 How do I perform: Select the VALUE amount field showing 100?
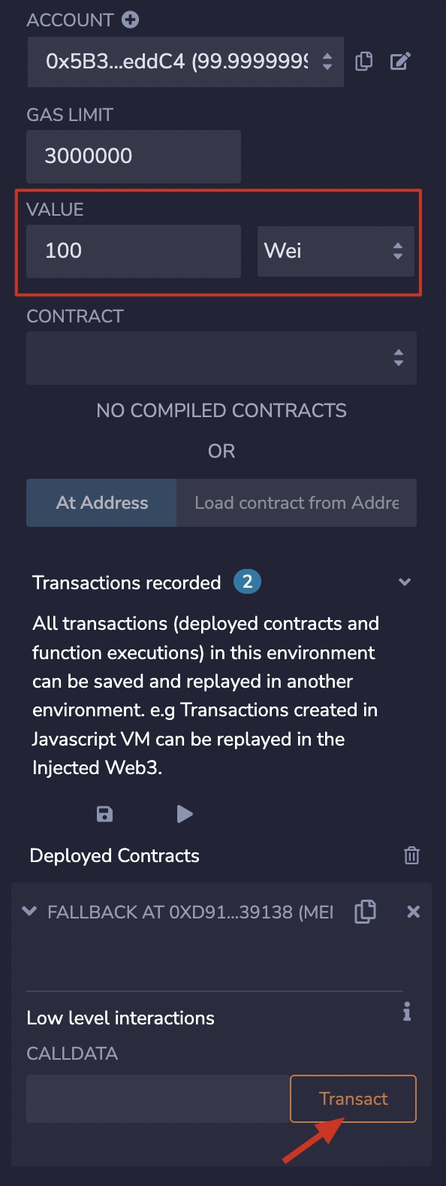tap(134, 251)
